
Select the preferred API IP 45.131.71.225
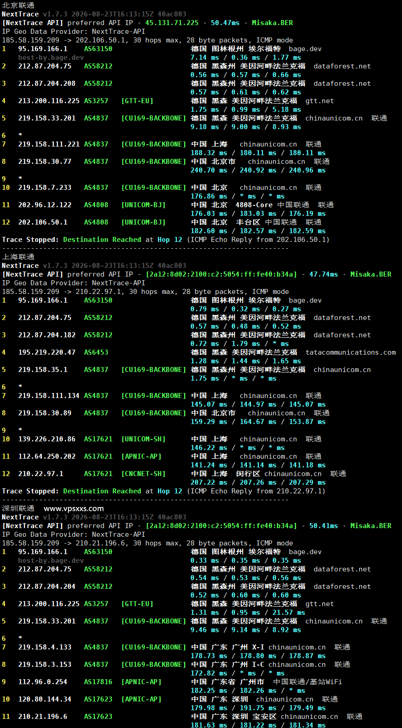click(x=172, y=23)
